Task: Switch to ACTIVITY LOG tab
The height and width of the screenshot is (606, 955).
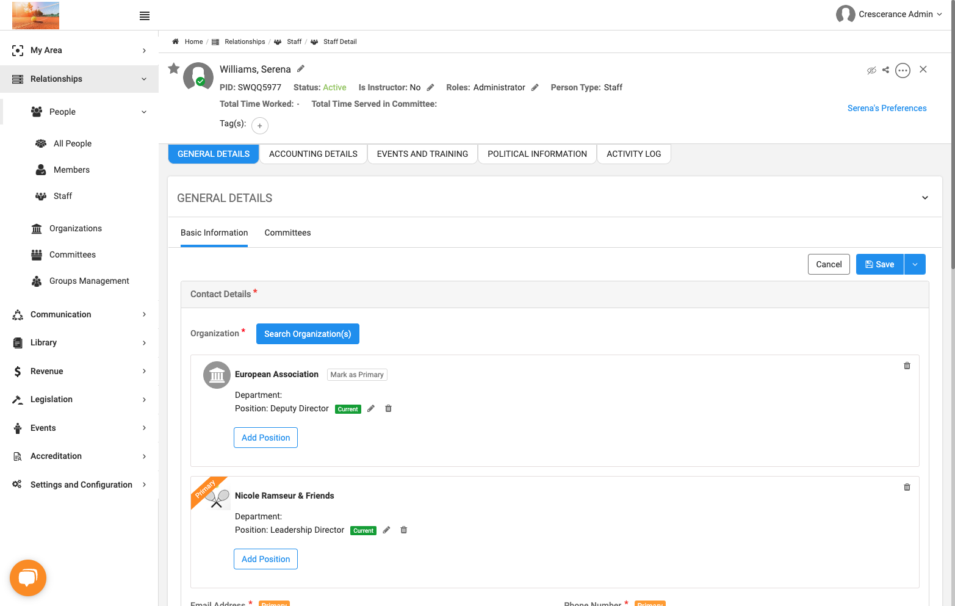Action: pos(633,154)
